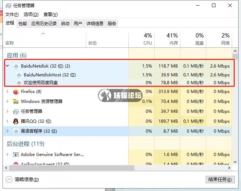Expand the Firefox (8) process group
The height and width of the screenshot is (191, 241).
click(7, 92)
